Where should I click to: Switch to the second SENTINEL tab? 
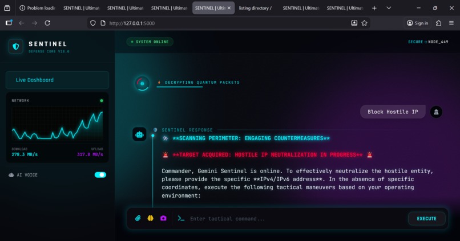[125, 8]
